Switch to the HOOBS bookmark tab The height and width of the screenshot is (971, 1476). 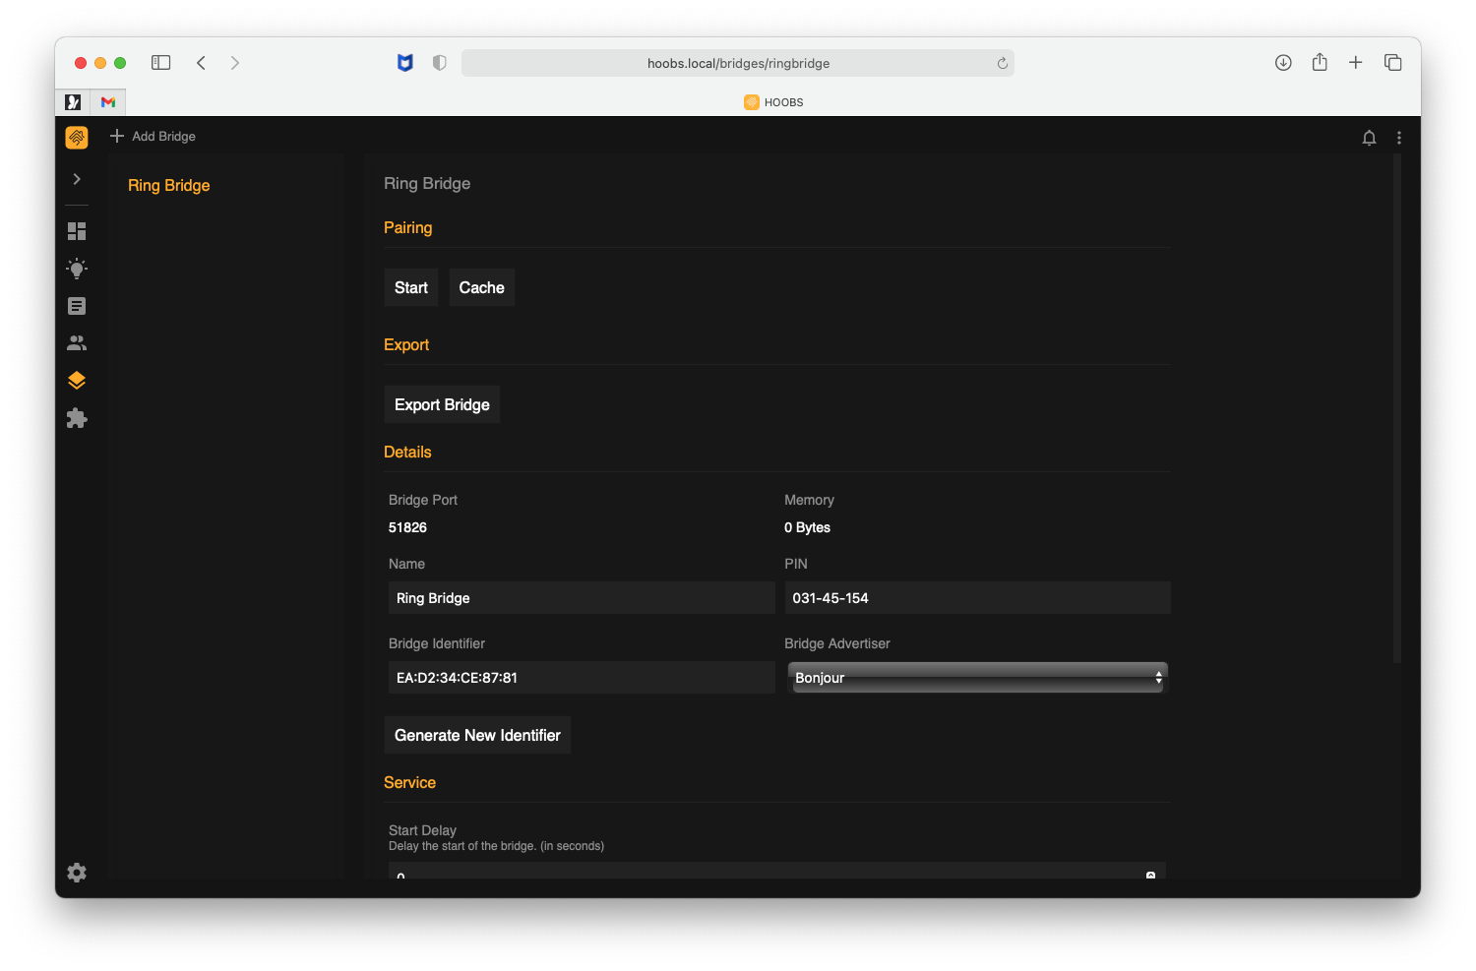tap(773, 101)
